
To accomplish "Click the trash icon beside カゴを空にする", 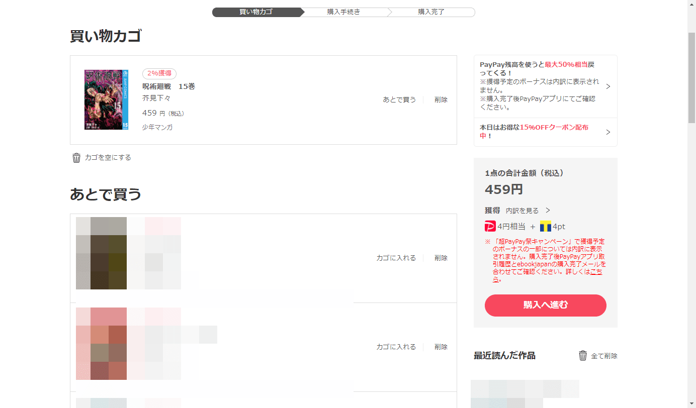I will click(76, 158).
